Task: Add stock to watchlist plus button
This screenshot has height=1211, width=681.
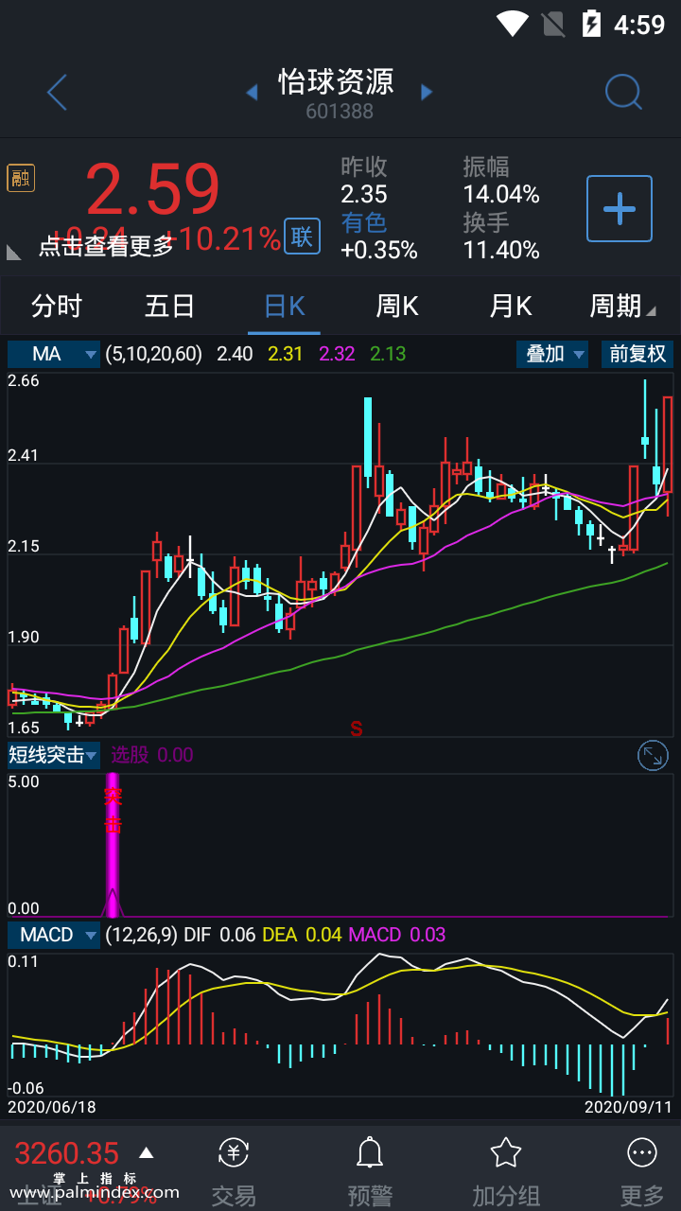Action: (620, 208)
